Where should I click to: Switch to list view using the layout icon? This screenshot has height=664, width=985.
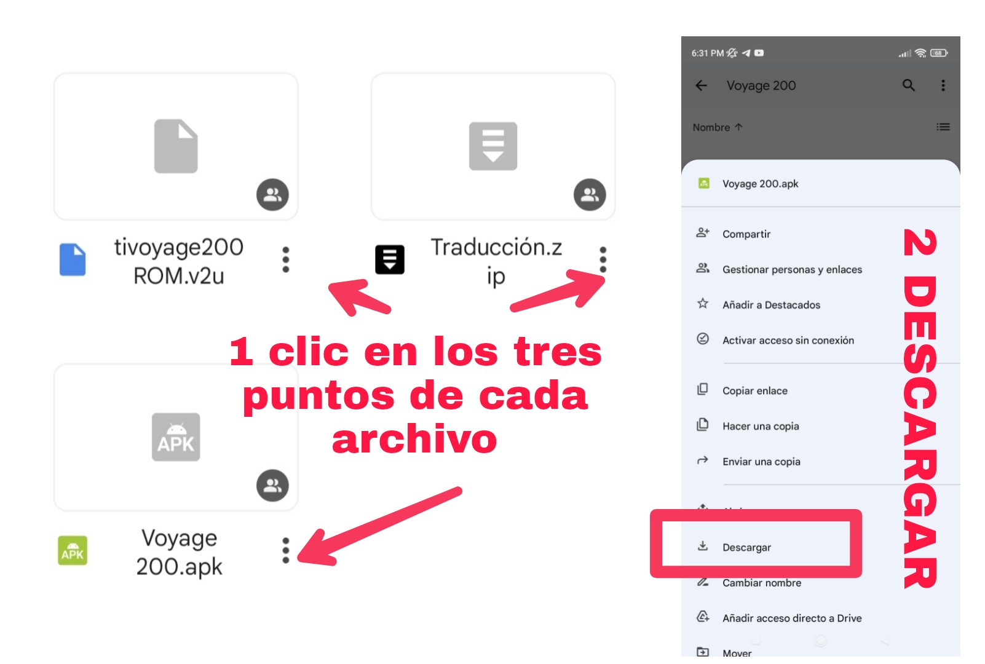point(943,127)
